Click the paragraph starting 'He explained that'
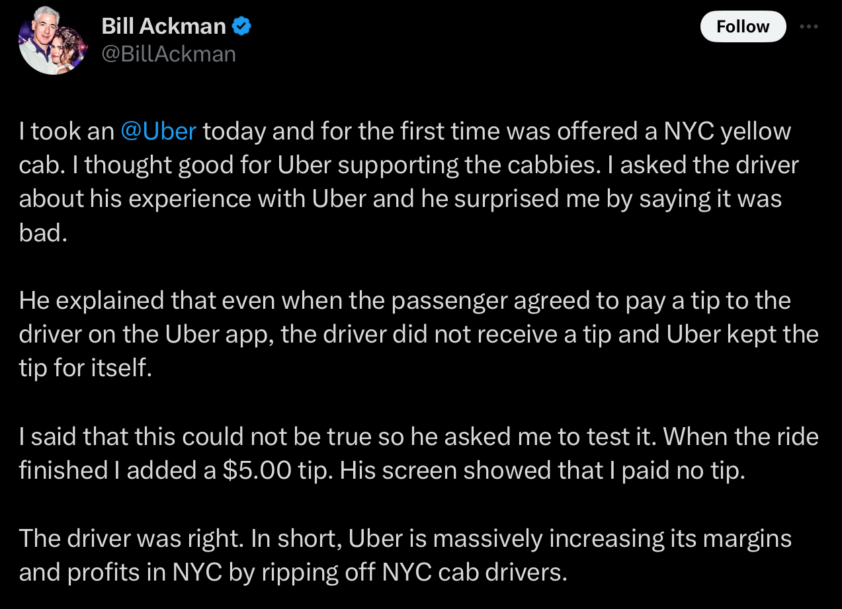 coord(419,334)
